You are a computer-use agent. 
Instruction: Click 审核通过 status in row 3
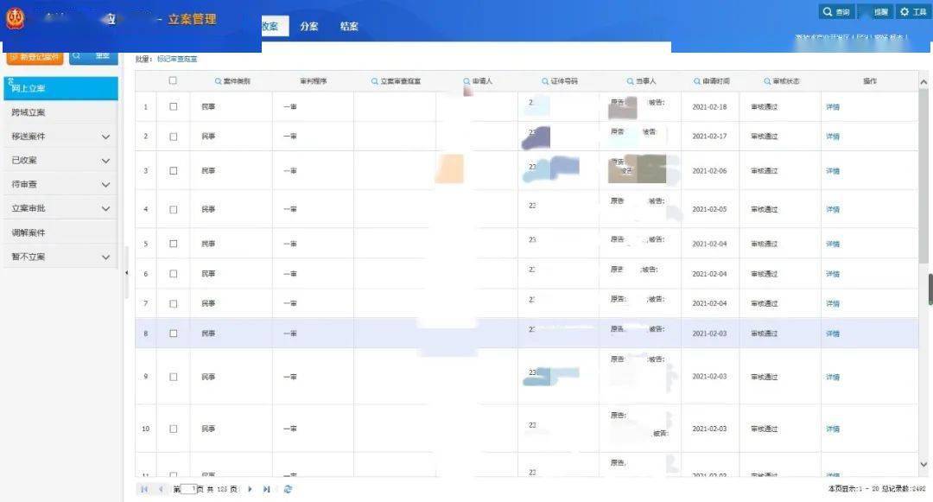coord(764,171)
